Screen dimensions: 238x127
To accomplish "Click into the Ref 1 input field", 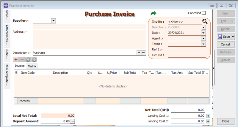I will (187, 50).
